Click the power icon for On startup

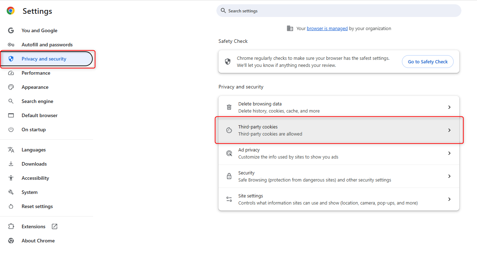pyautogui.click(x=11, y=130)
